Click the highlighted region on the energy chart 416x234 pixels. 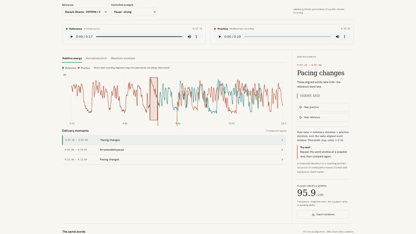(154, 99)
